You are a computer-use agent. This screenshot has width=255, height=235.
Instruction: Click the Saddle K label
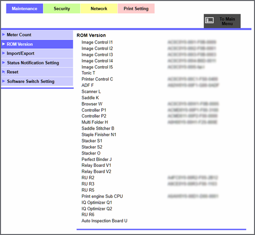(x=90, y=98)
